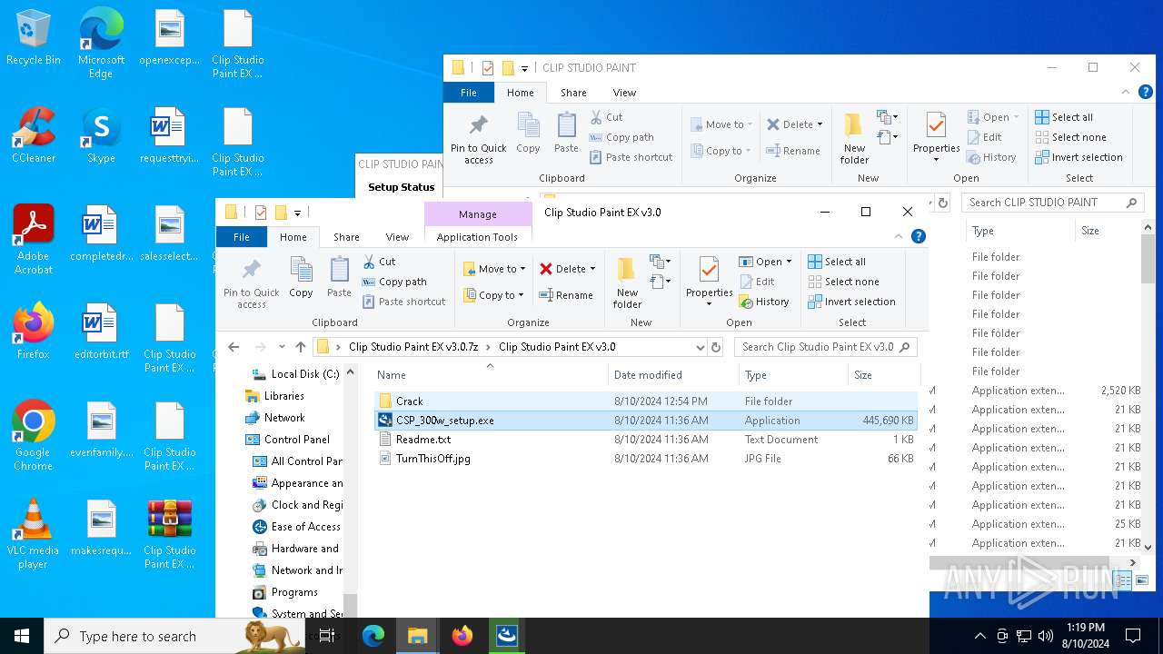The height and width of the screenshot is (654, 1163).
Task: Switch to View tab in front window
Action: tap(397, 237)
